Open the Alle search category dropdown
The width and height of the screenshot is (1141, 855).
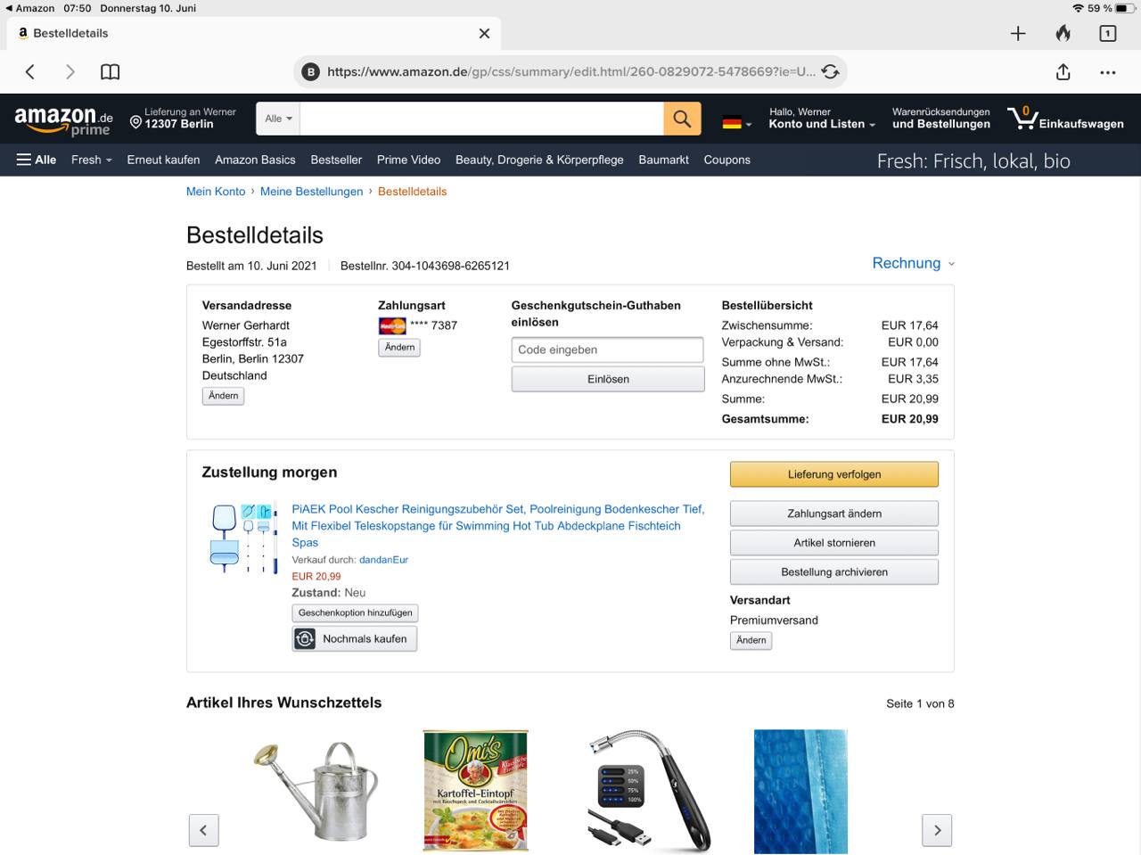click(x=278, y=119)
